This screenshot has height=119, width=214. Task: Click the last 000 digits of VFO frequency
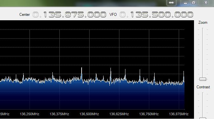(184, 15)
